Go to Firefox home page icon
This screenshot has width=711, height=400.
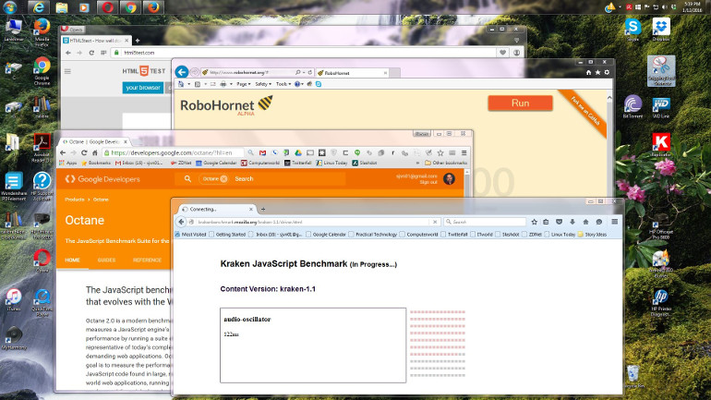click(x=585, y=222)
